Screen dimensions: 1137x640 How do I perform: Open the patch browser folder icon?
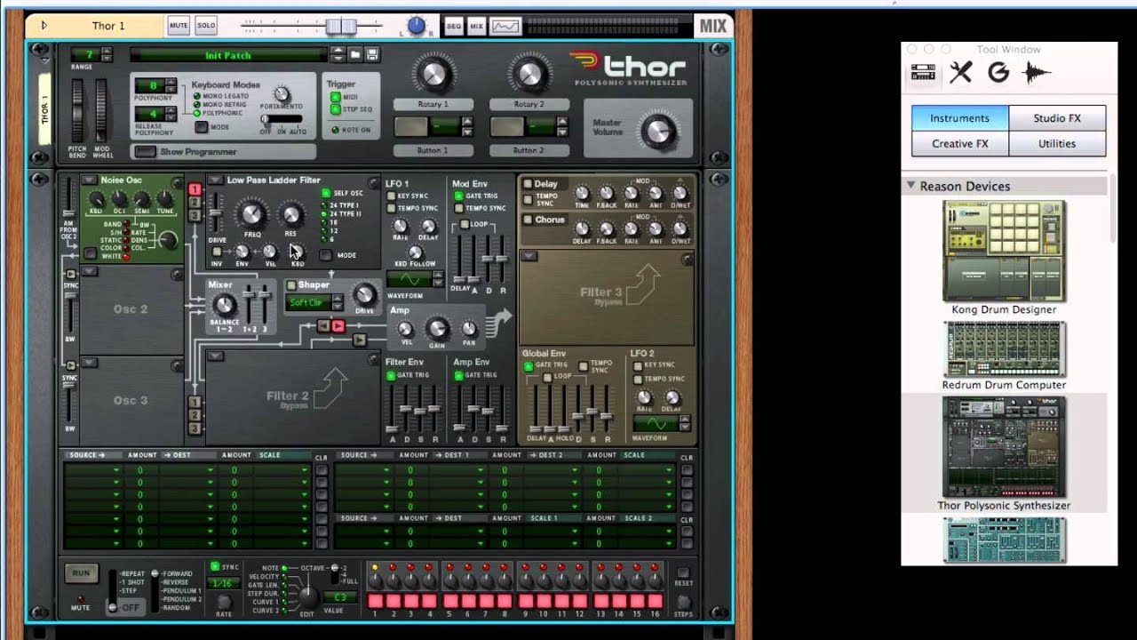(x=354, y=55)
